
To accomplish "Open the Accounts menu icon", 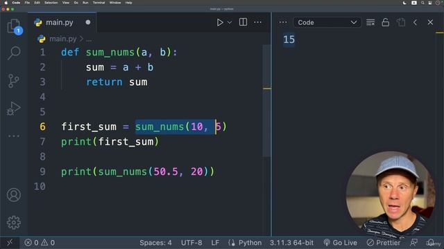I will click(x=14, y=195).
